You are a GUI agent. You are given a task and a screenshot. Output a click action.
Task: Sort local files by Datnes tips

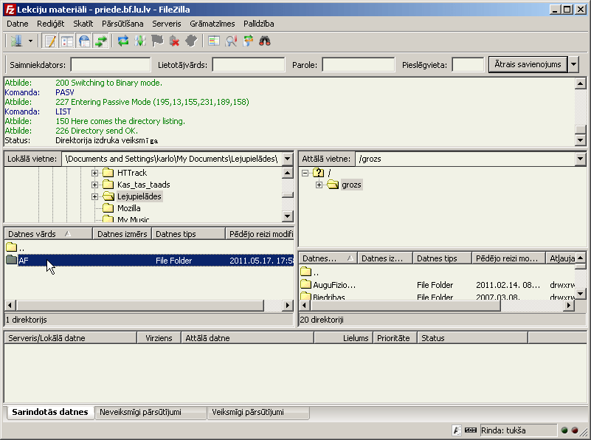coord(188,234)
